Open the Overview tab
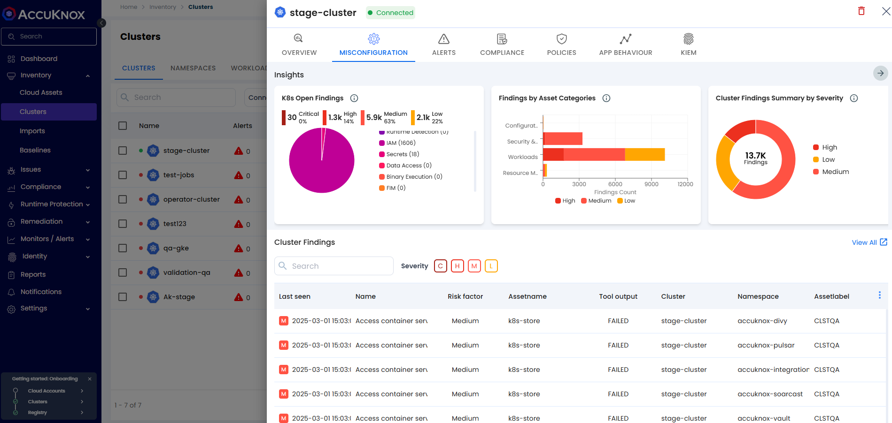This screenshot has height=423, width=892. tap(299, 45)
